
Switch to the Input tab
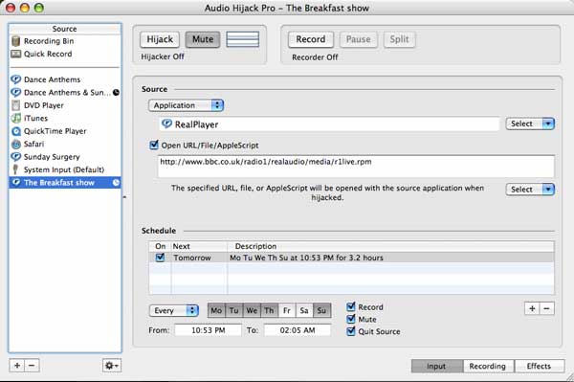pos(437,366)
